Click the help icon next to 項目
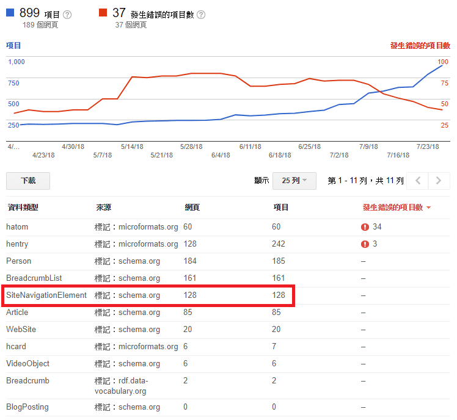This screenshot has width=457, height=420. pyautogui.click(x=67, y=15)
